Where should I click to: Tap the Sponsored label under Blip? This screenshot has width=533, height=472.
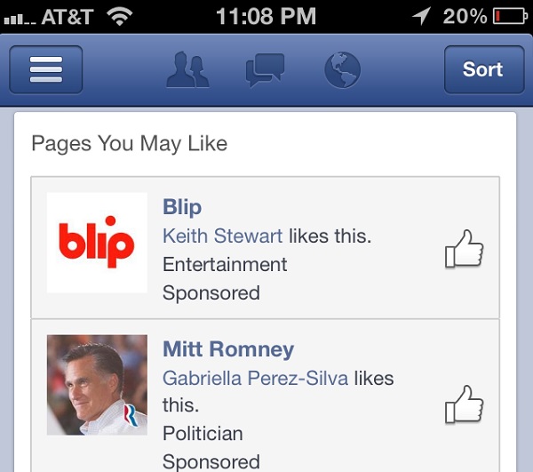click(x=211, y=292)
